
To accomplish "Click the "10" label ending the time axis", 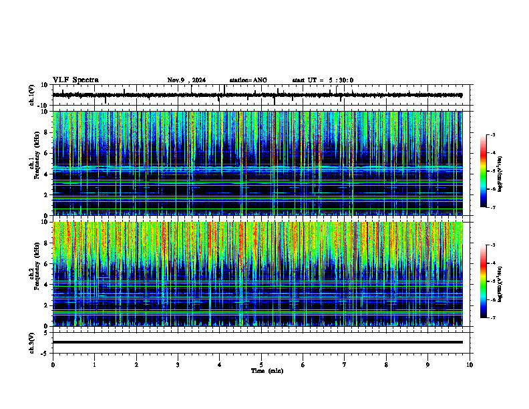I will tap(470, 365).
